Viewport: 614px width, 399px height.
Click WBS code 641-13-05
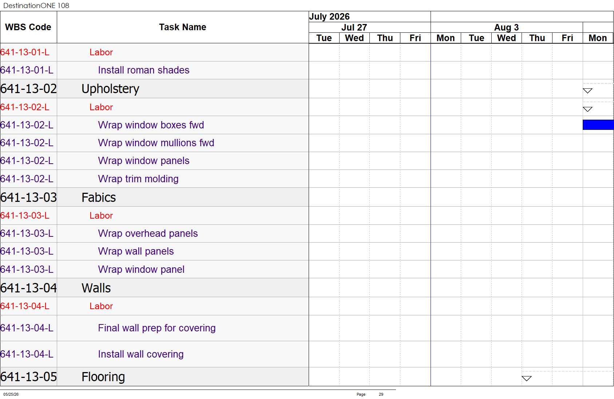pos(28,377)
